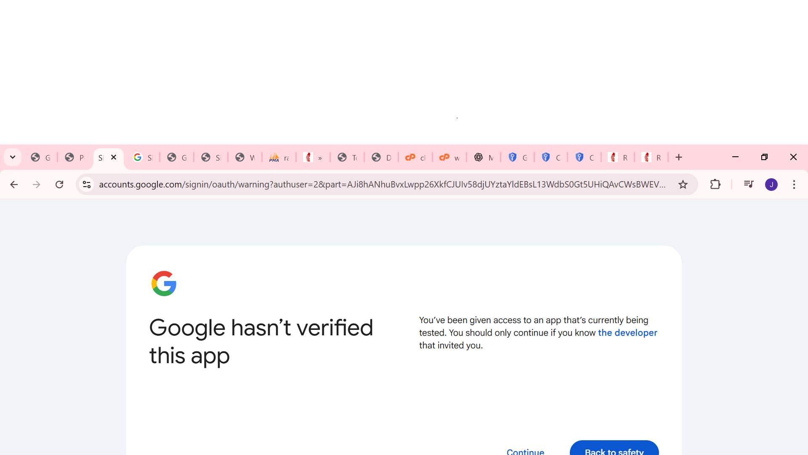Click the Back to safety button
Screen dimensions: 808x455
pos(614,448)
